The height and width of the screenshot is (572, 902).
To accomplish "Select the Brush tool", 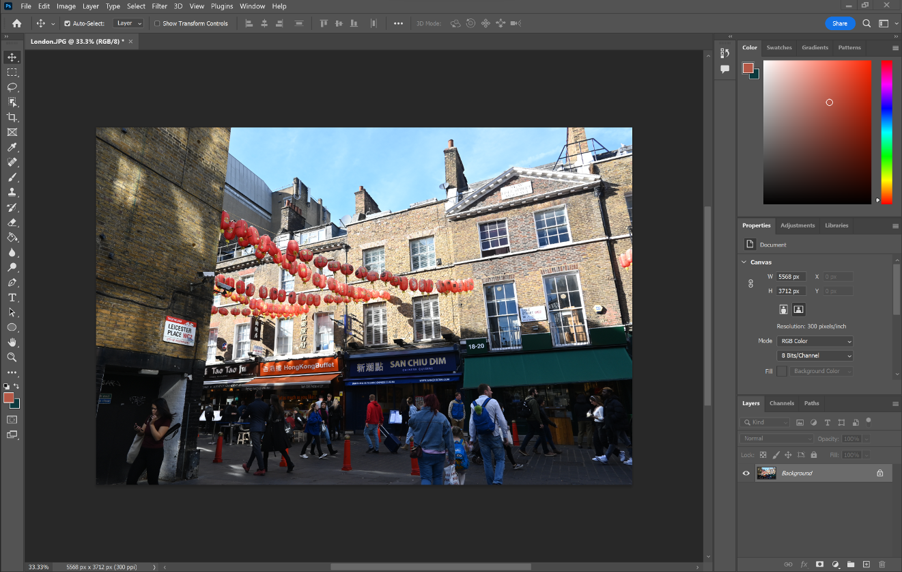I will [12, 177].
